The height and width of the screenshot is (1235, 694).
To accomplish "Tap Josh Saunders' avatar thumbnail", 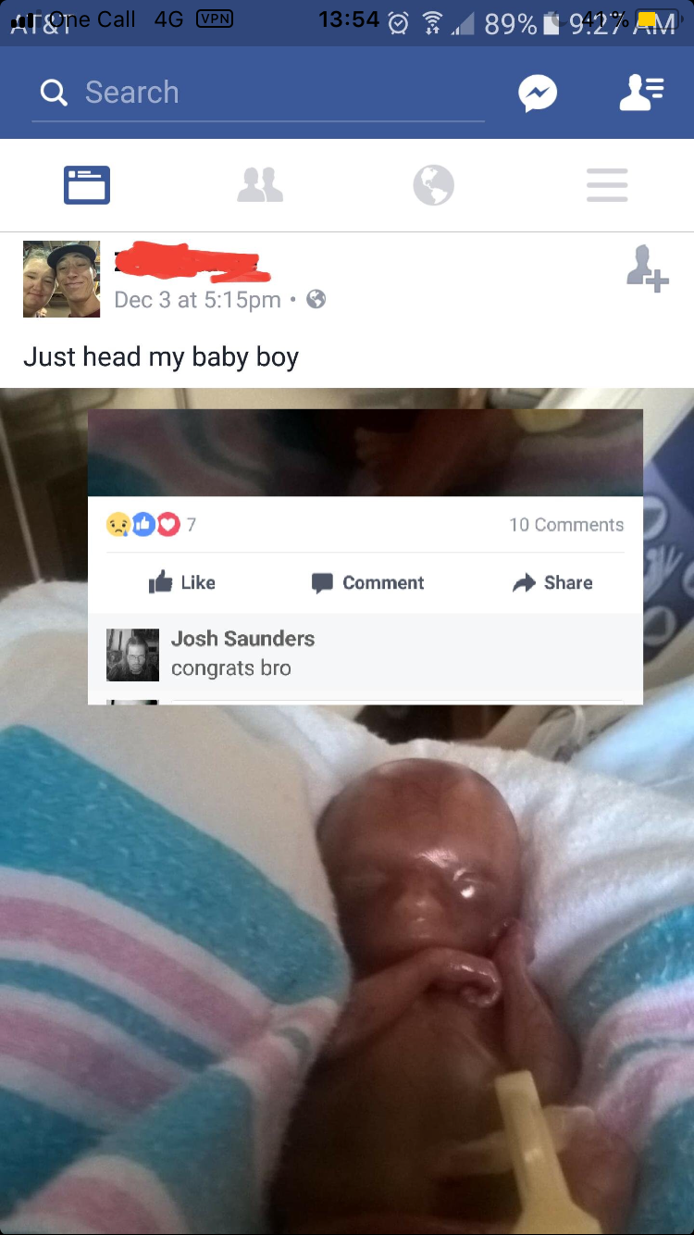I will (x=132, y=655).
